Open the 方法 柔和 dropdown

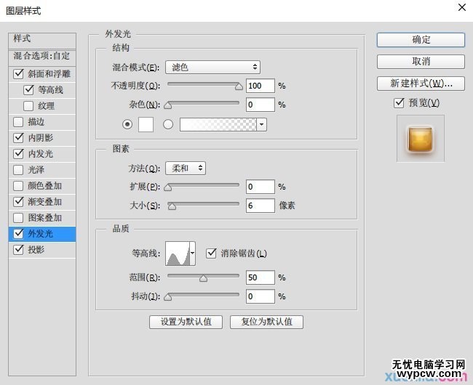click(186, 169)
